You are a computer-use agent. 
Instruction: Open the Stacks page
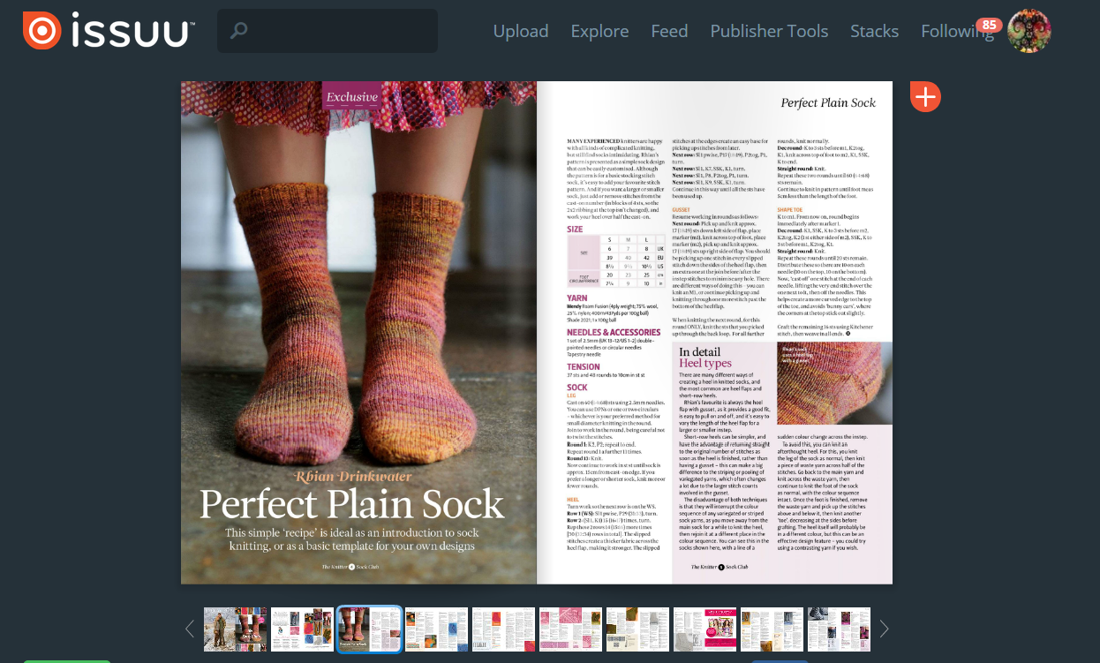coord(874,31)
